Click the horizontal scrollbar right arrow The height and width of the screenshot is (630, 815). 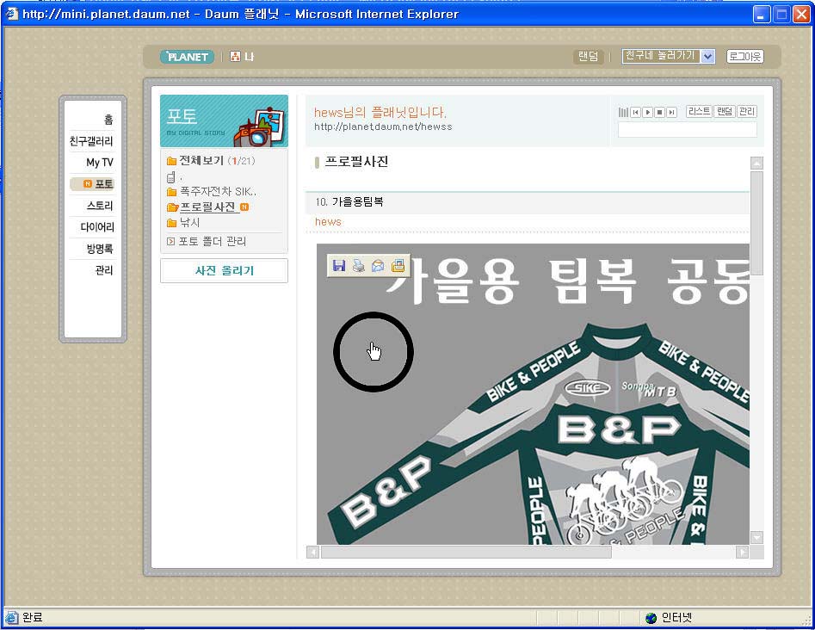click(x=742, y=552)
